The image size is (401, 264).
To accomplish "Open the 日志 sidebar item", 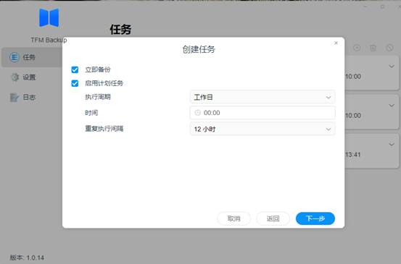I will tap(32, 97).
